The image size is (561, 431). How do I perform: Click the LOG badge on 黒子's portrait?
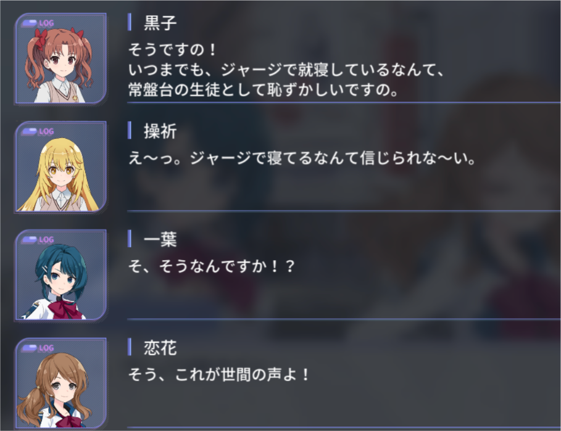tap(38, 23)
